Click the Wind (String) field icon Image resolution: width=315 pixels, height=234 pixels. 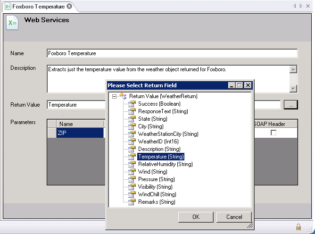(132, 172)
